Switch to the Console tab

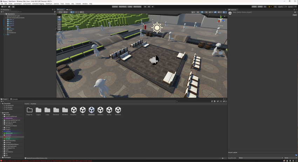[15, 99]
